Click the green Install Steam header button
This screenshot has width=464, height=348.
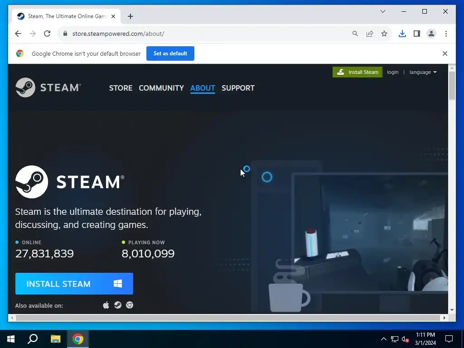tap(358, 72)
